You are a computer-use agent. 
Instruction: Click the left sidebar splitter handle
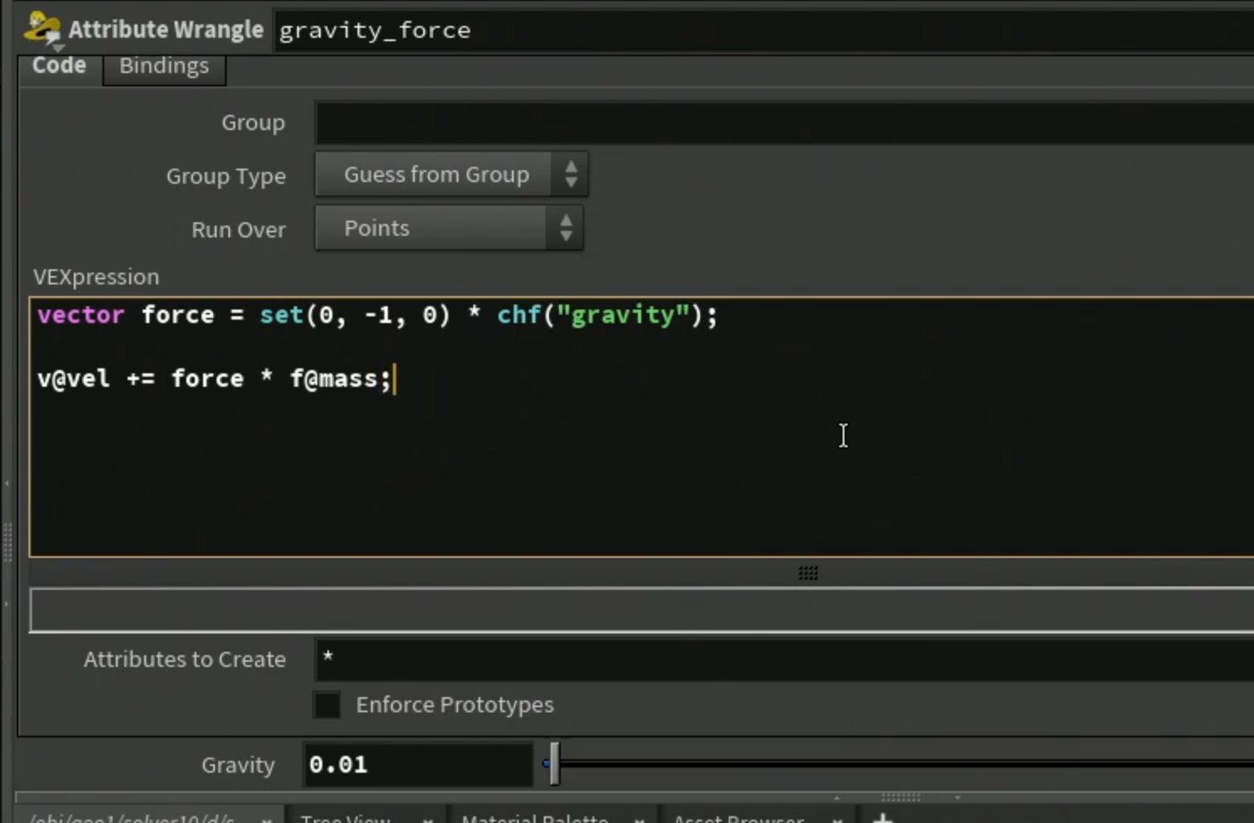tap(8, 542)
